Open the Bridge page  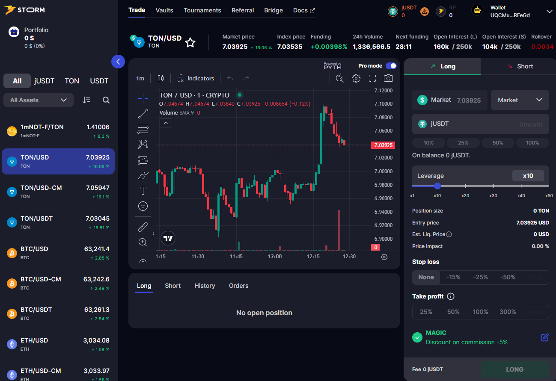pyautogui.click(x=274, y=10)
